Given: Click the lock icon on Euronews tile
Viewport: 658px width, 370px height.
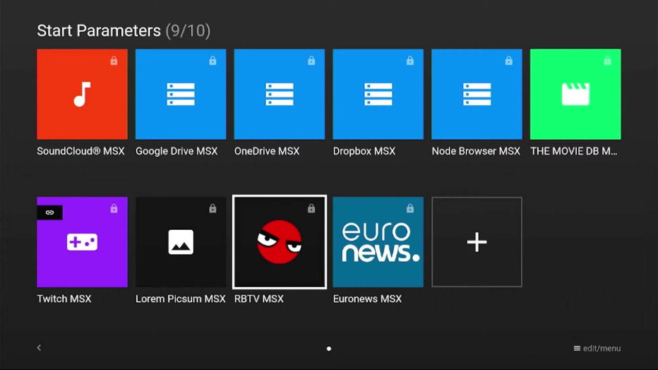Looking at the screenshot, I should (x=410, y=209).
